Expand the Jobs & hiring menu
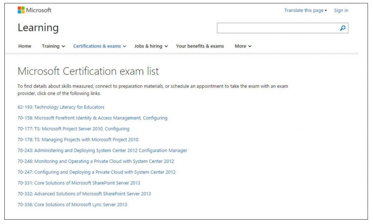 [x=151, y=46]
